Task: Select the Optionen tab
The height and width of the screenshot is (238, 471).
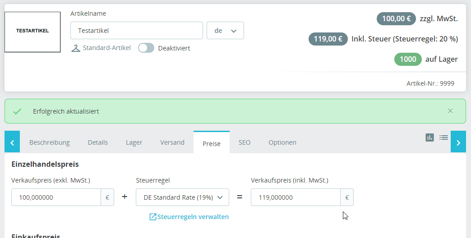Action: coord(282,142)
